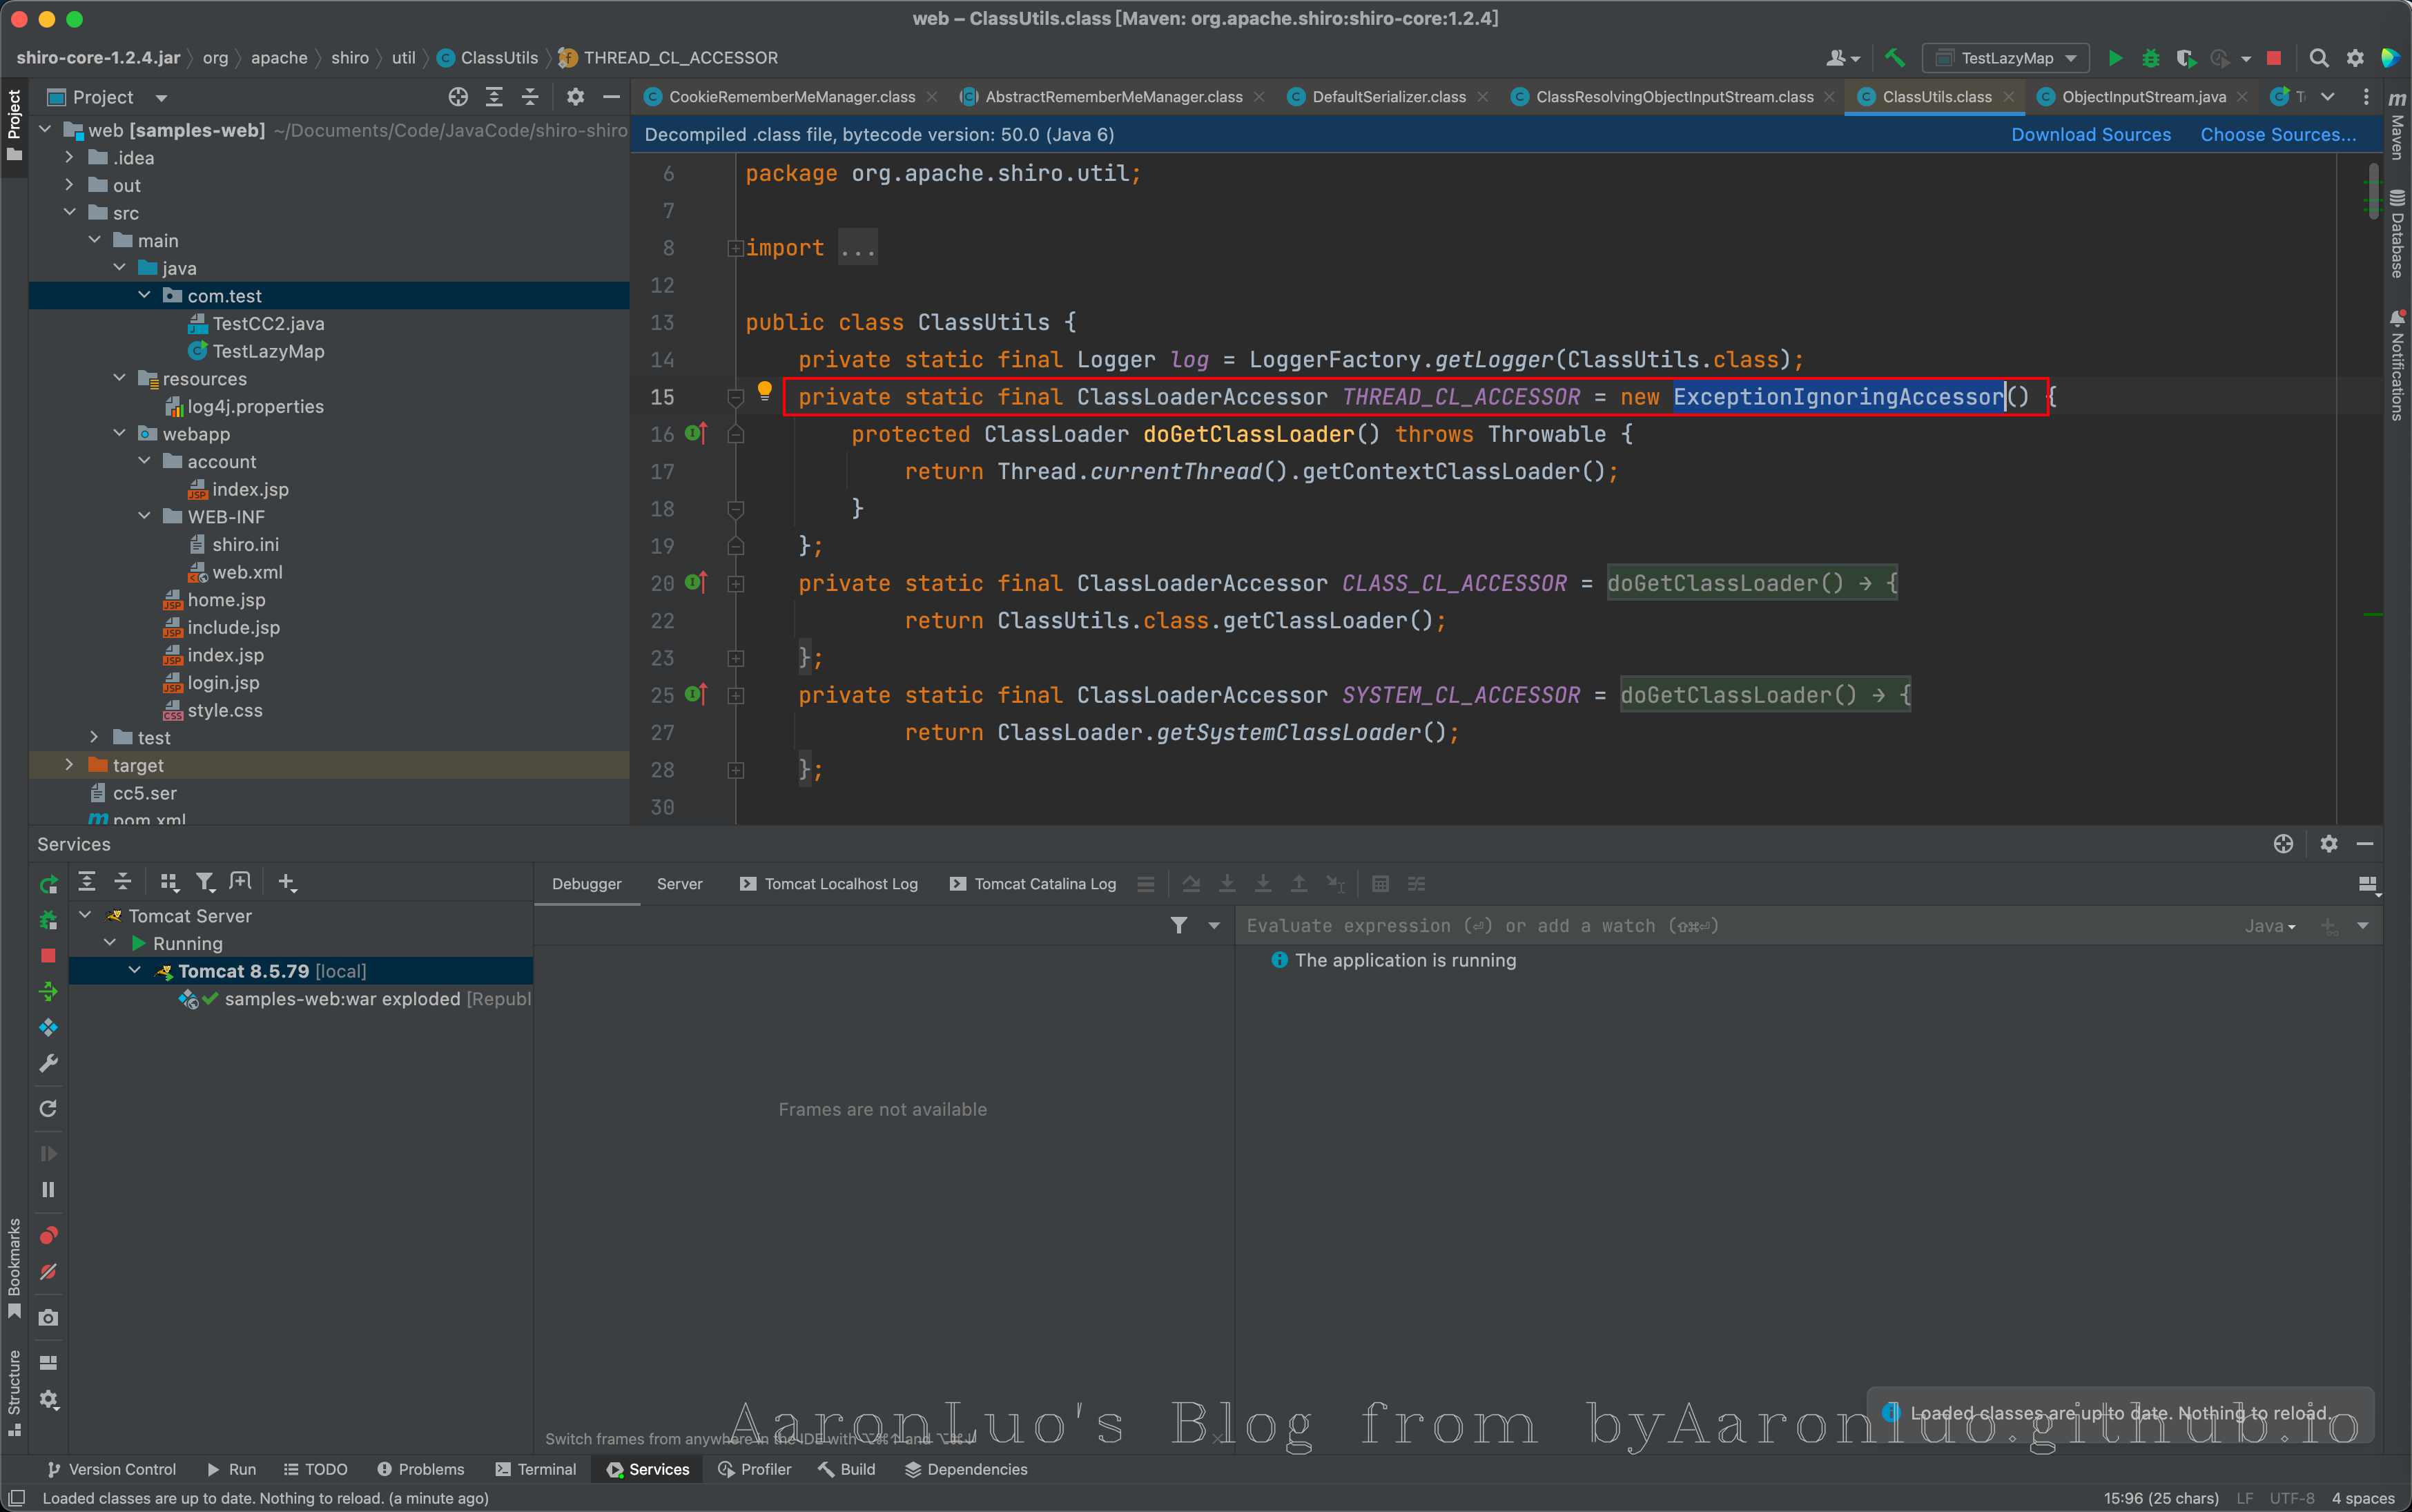The width and height of the screenshot is (2412, 1512).
Task: Toggle the fold marker beside import line
Action: point(736,248)
